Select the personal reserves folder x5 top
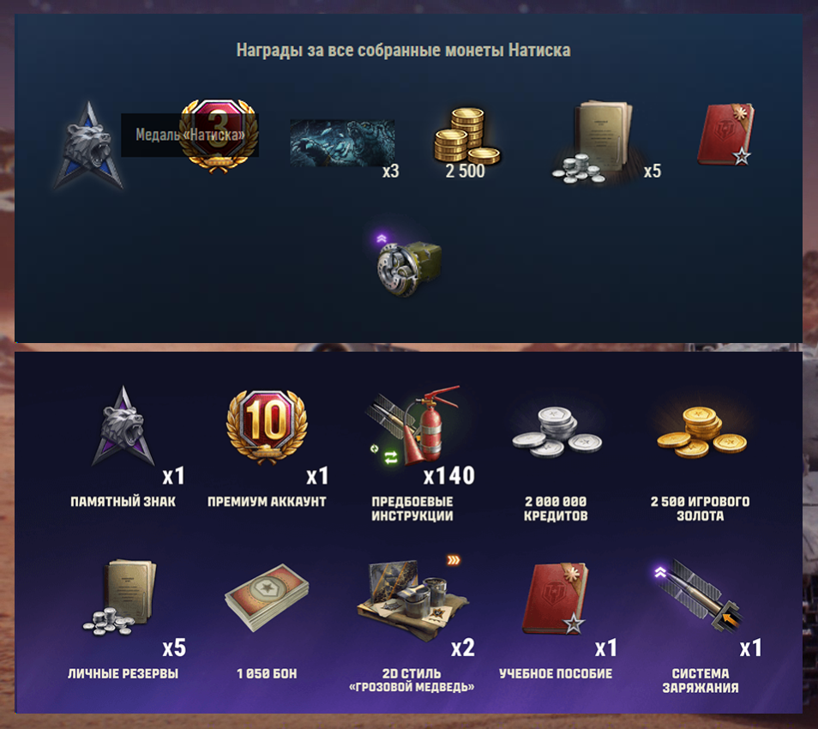 pos(595,142)
